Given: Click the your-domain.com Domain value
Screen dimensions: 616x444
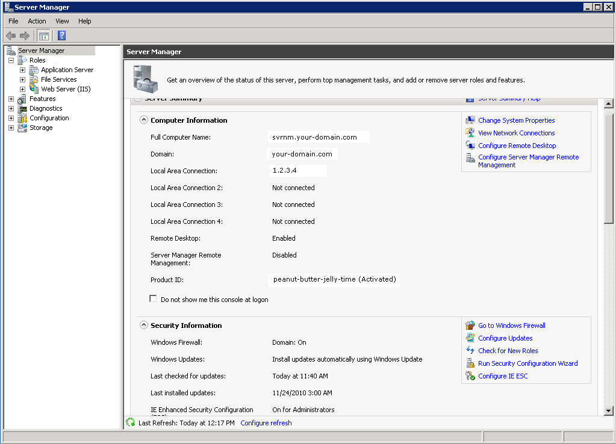Looking at the screenshot, I should click(x=302, y=154).
